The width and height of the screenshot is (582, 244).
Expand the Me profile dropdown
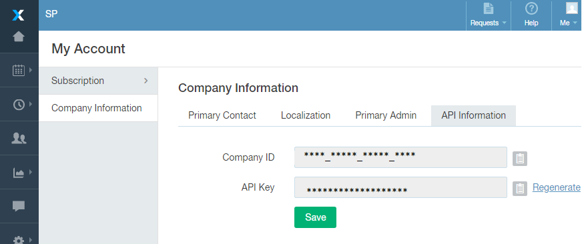pyautogui.click(x=568, y=15)
